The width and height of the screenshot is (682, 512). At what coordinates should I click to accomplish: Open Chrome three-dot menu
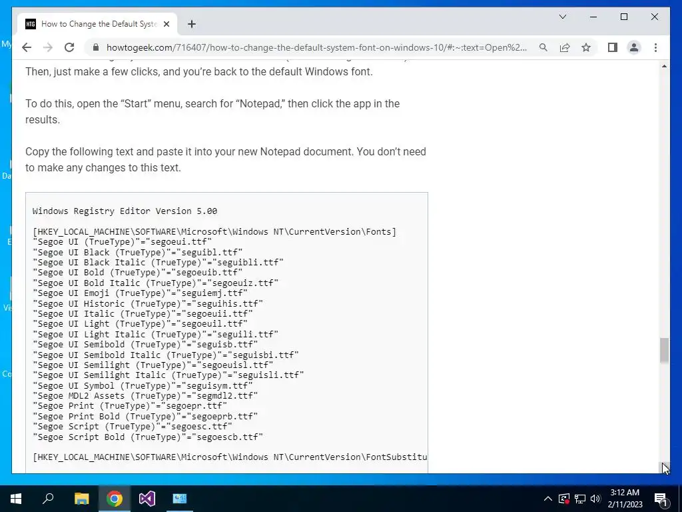click(x=655, y=47)
